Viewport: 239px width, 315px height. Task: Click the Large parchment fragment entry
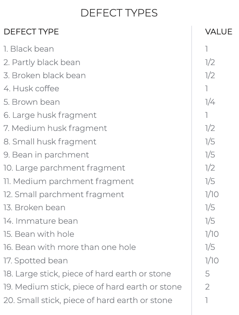pos(64,168)
